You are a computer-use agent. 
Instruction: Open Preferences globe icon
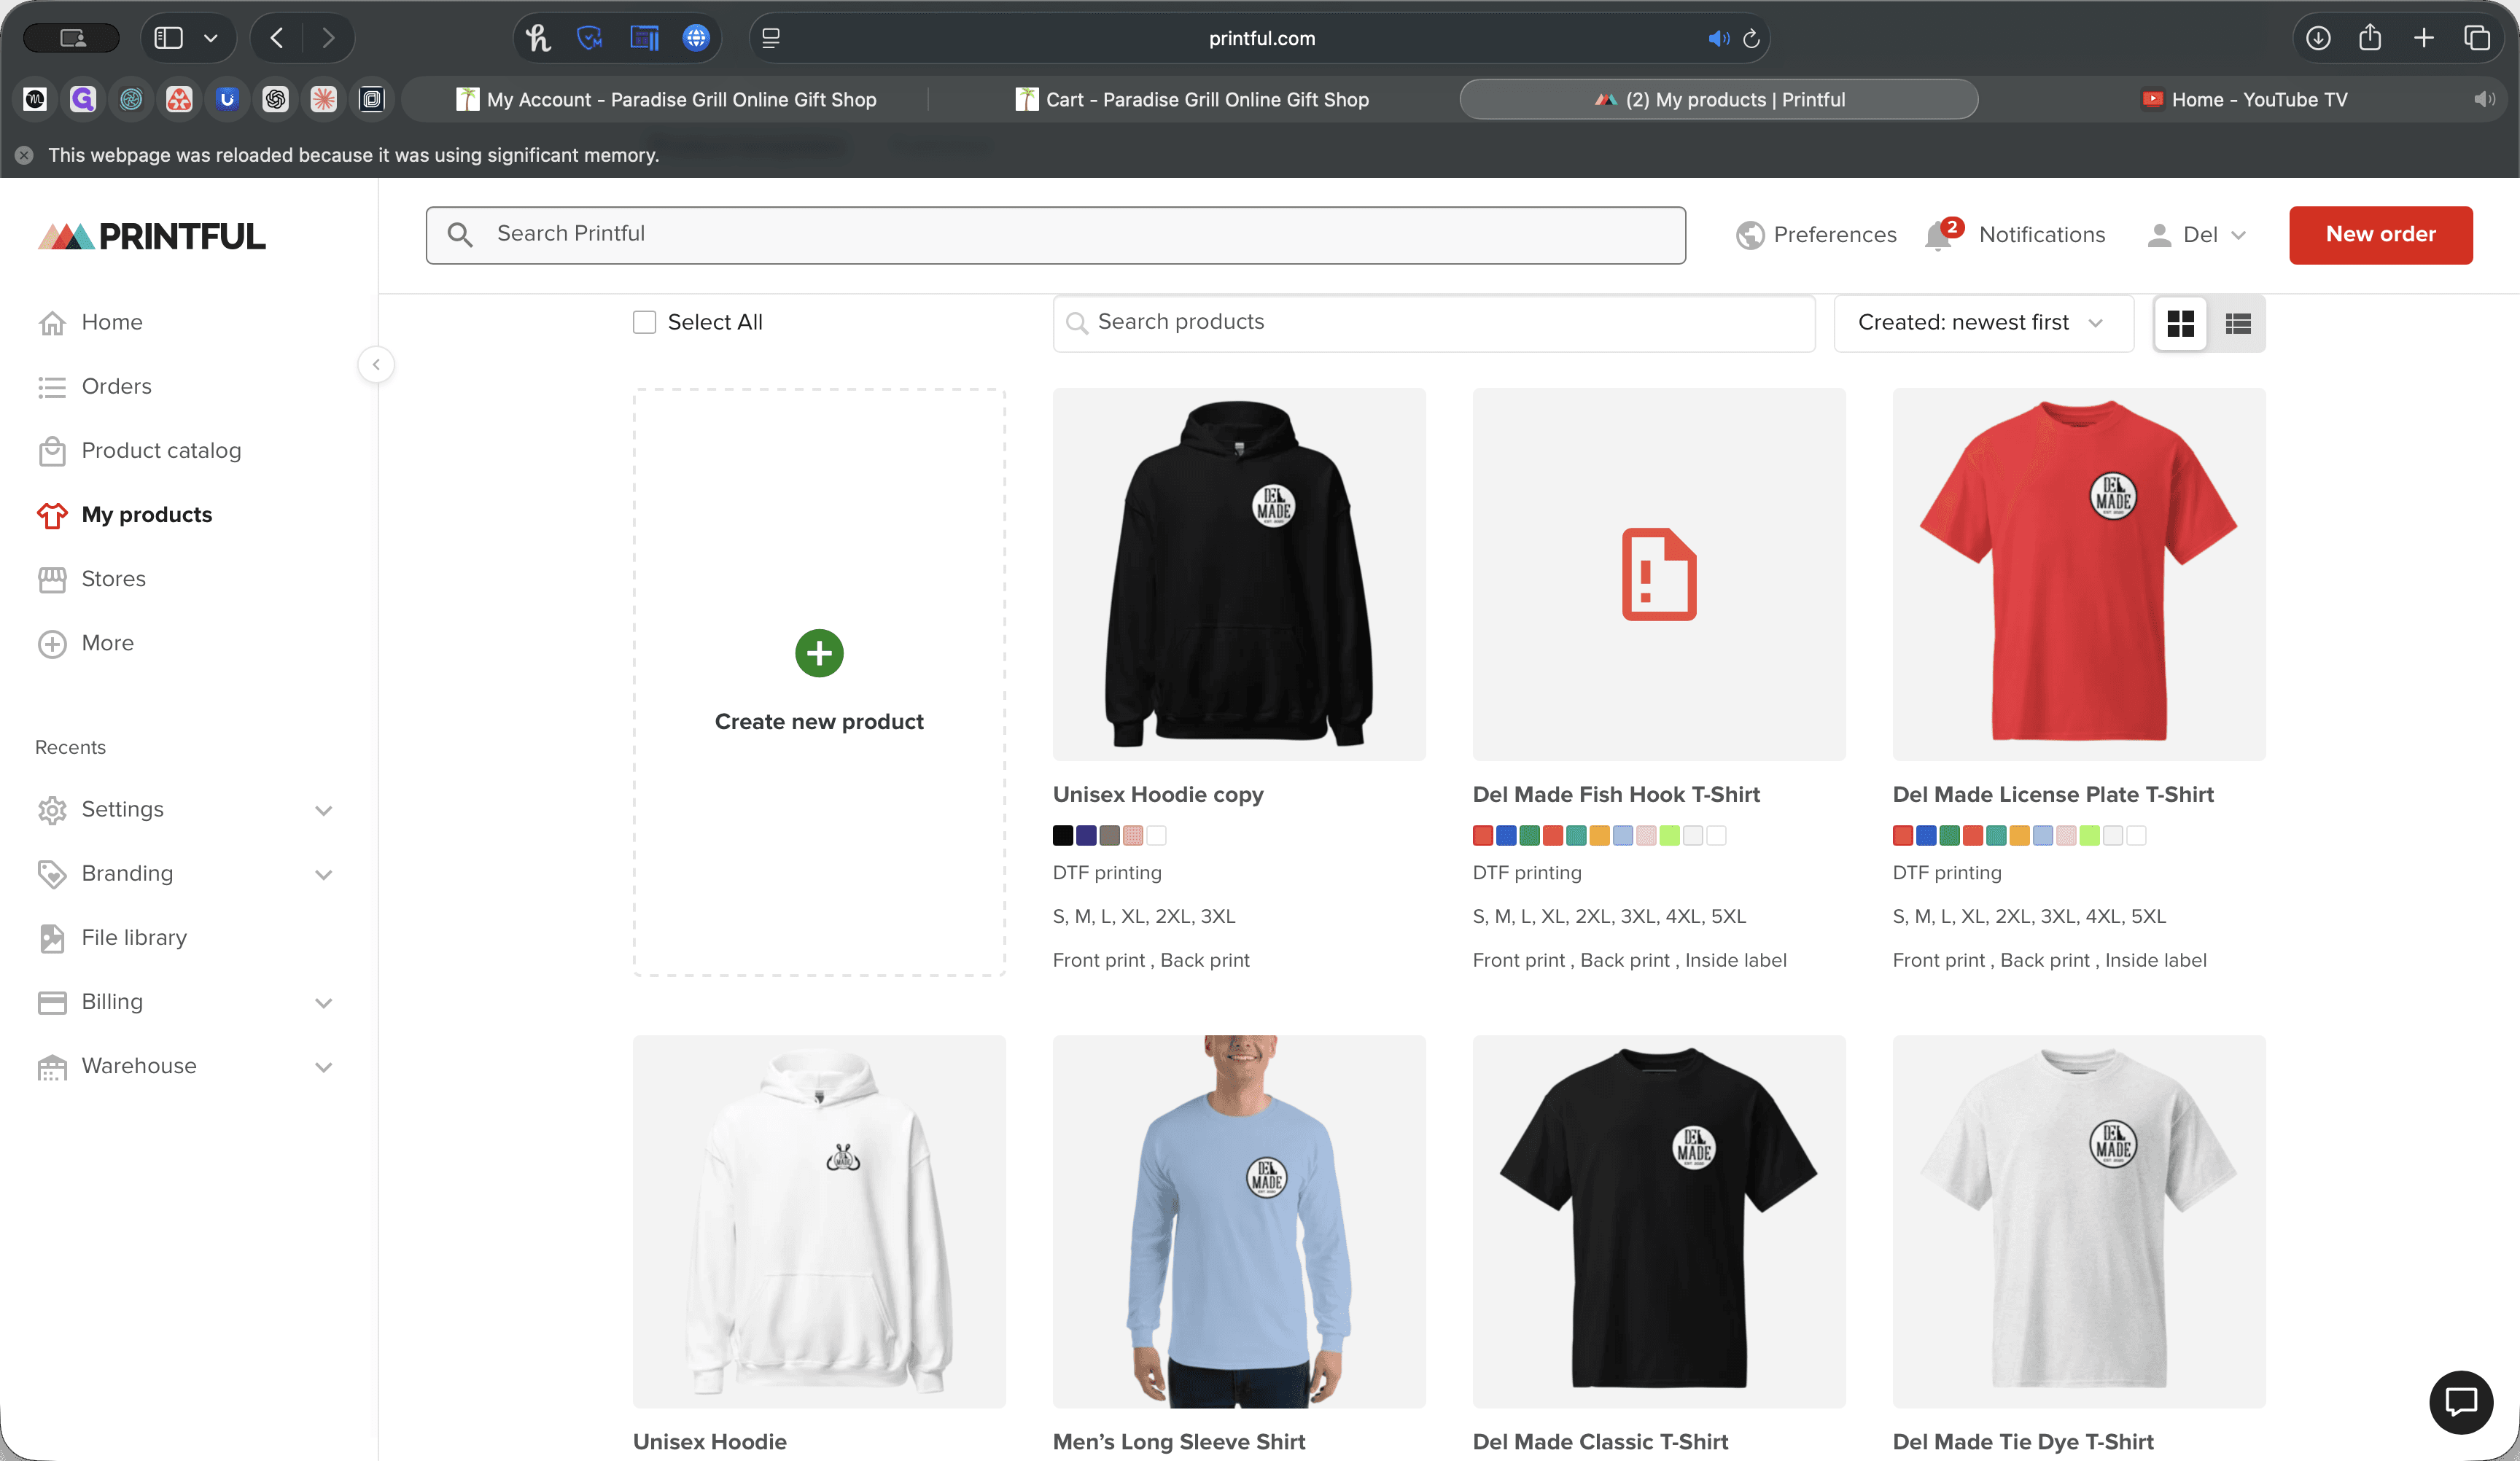click(1750, 235)
